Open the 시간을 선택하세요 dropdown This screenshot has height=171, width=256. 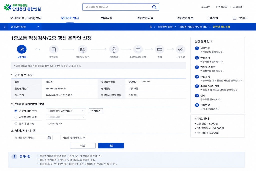[73, 138]
